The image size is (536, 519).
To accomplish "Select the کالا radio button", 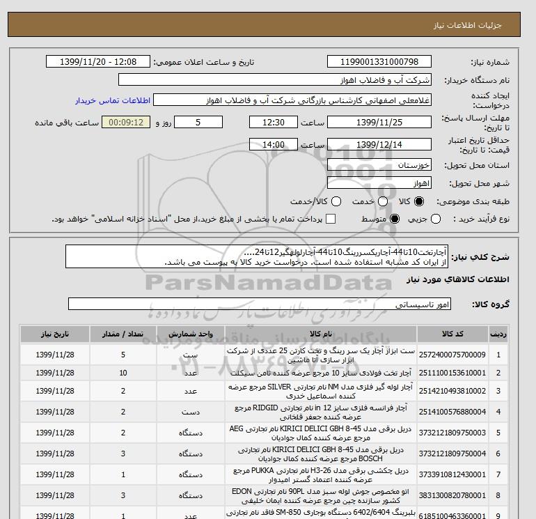I will 419,201.
